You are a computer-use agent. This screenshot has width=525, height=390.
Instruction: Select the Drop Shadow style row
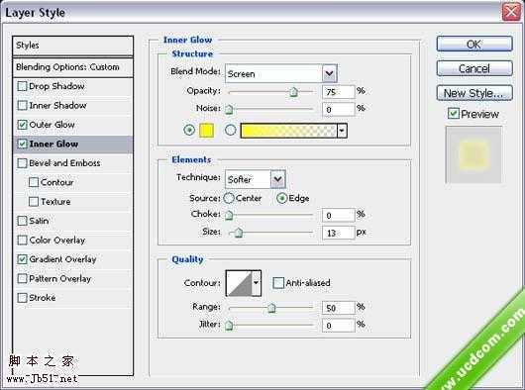pos(72,86)
